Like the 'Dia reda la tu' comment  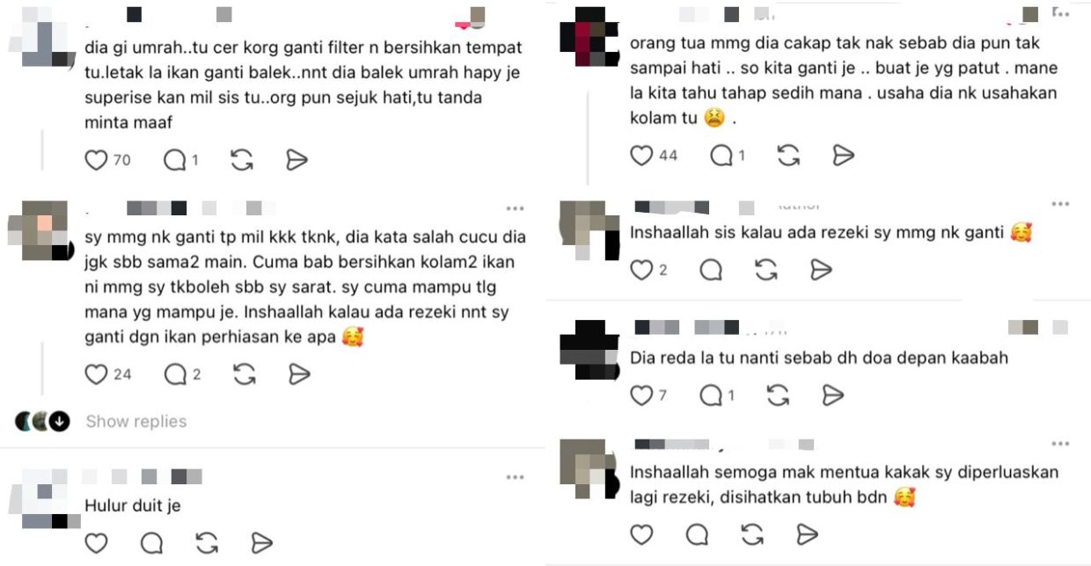(642, 396)
